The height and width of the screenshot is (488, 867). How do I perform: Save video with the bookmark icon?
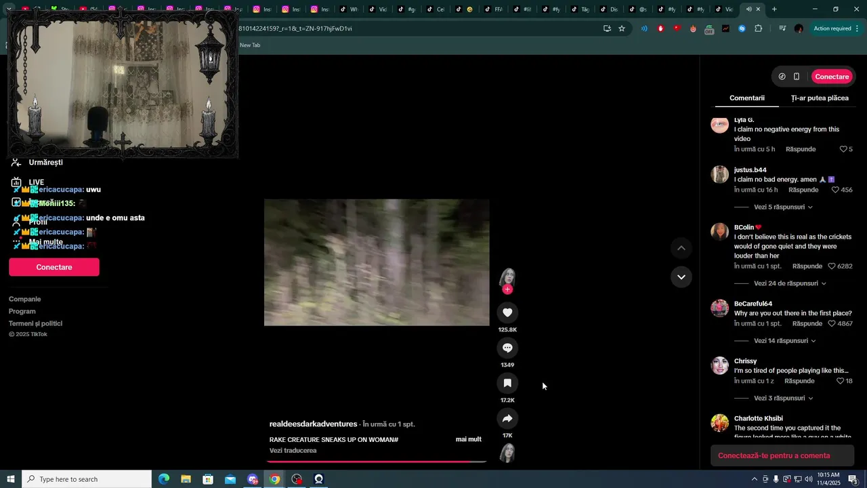click(x=507, y=383)
